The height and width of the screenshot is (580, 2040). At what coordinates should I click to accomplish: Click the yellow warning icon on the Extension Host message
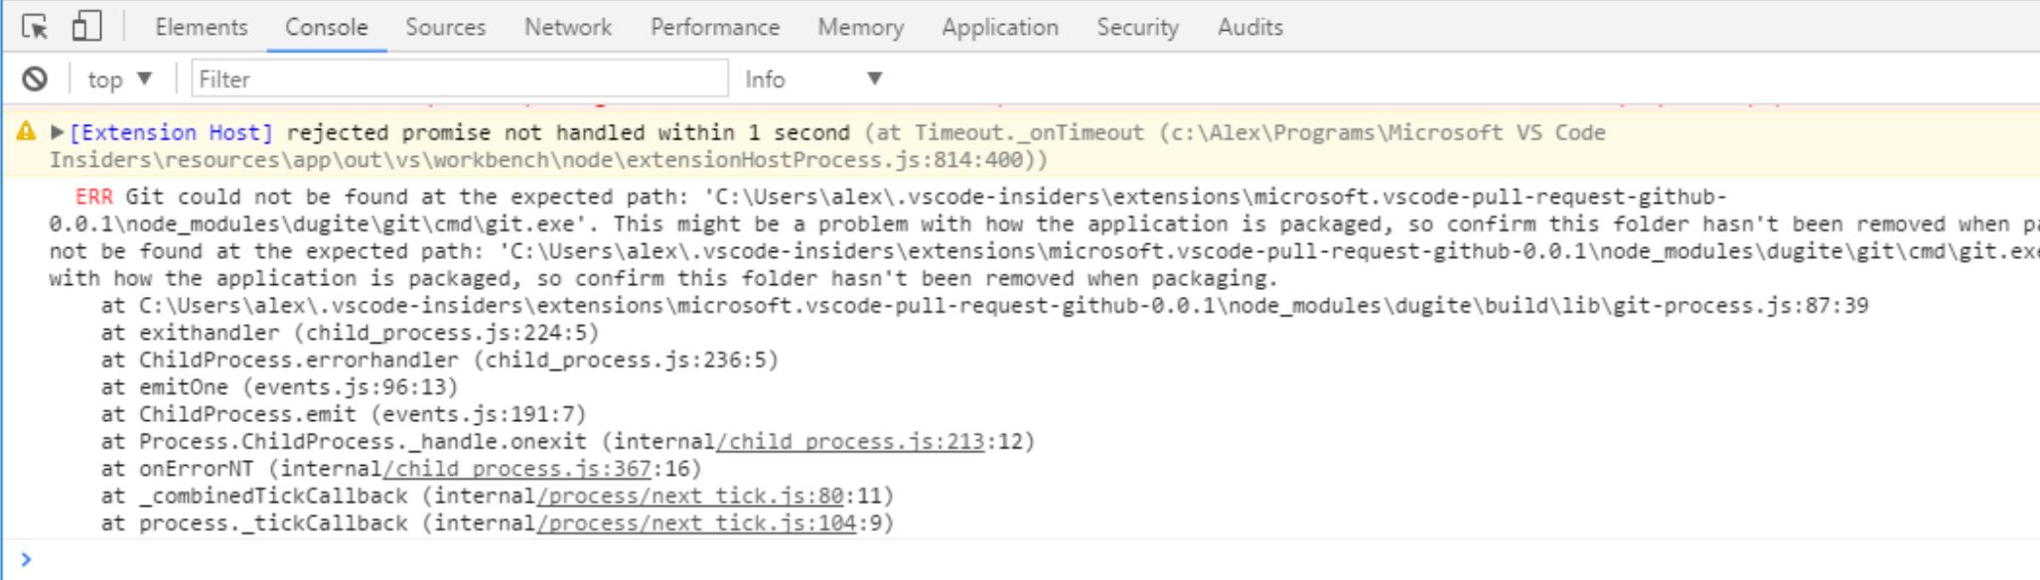[24, 131]
